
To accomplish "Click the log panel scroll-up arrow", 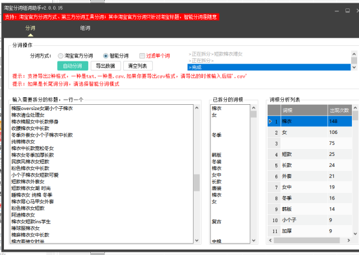I will click(x=354, y=54).
